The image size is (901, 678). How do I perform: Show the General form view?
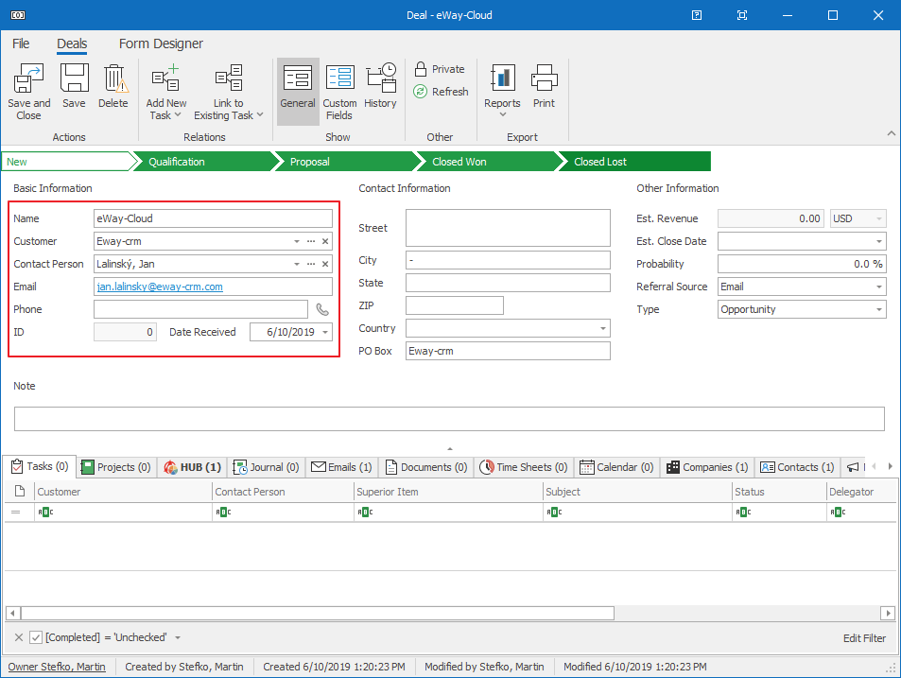298,92
